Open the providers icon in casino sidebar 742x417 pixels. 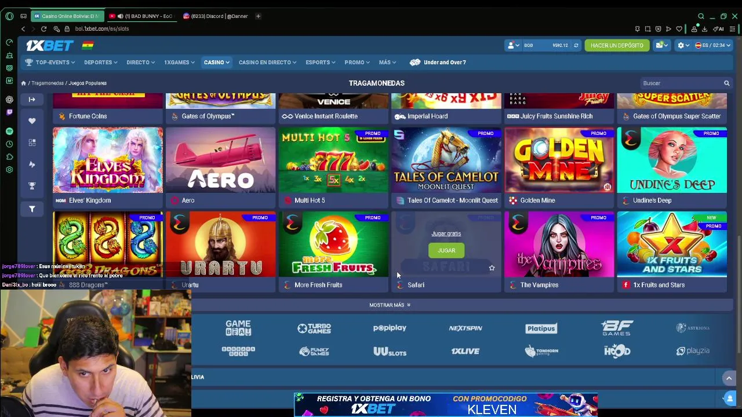pos(32,164)
